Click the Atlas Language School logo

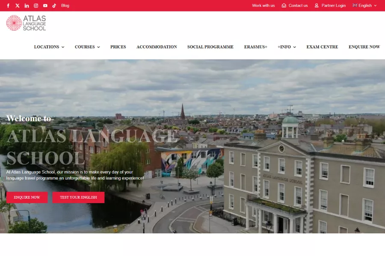click(26, 23)
